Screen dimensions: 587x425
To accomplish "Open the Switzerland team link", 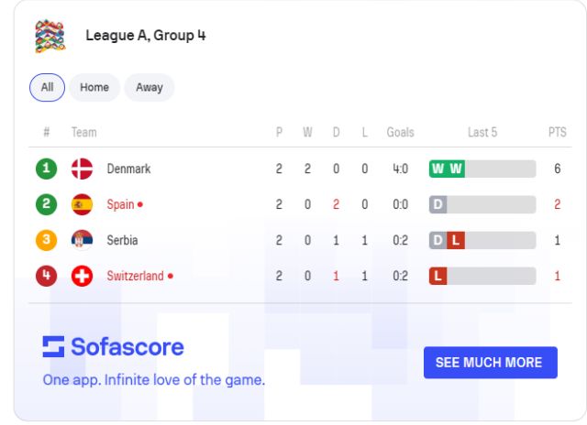I will [x=135, y=276].
